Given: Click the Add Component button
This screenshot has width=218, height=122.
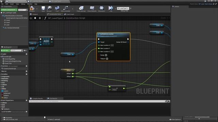Looking at the screenshot, I should [9, 10].
